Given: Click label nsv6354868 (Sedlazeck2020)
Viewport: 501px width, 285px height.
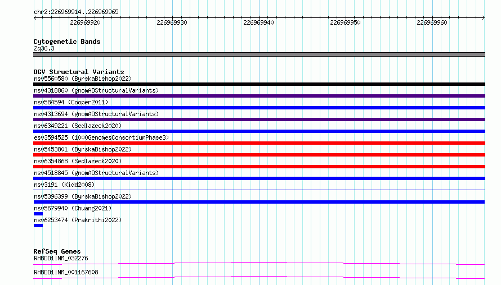Looking at the screenshot, I should coord(78,161).
